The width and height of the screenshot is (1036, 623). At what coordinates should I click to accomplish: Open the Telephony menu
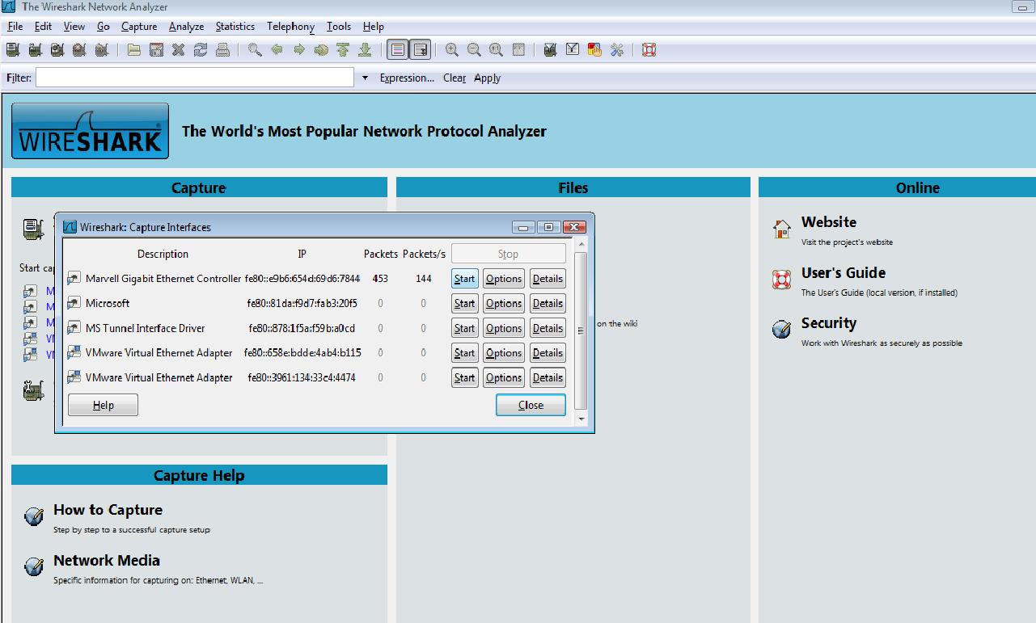pos(290,26)
